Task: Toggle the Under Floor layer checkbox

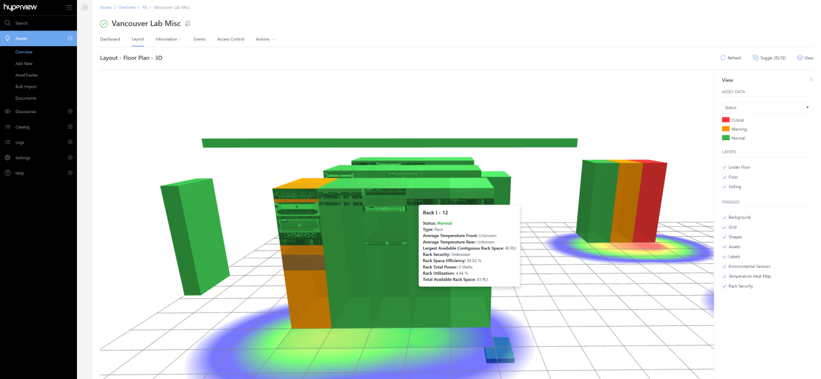Action: point(724,167)
